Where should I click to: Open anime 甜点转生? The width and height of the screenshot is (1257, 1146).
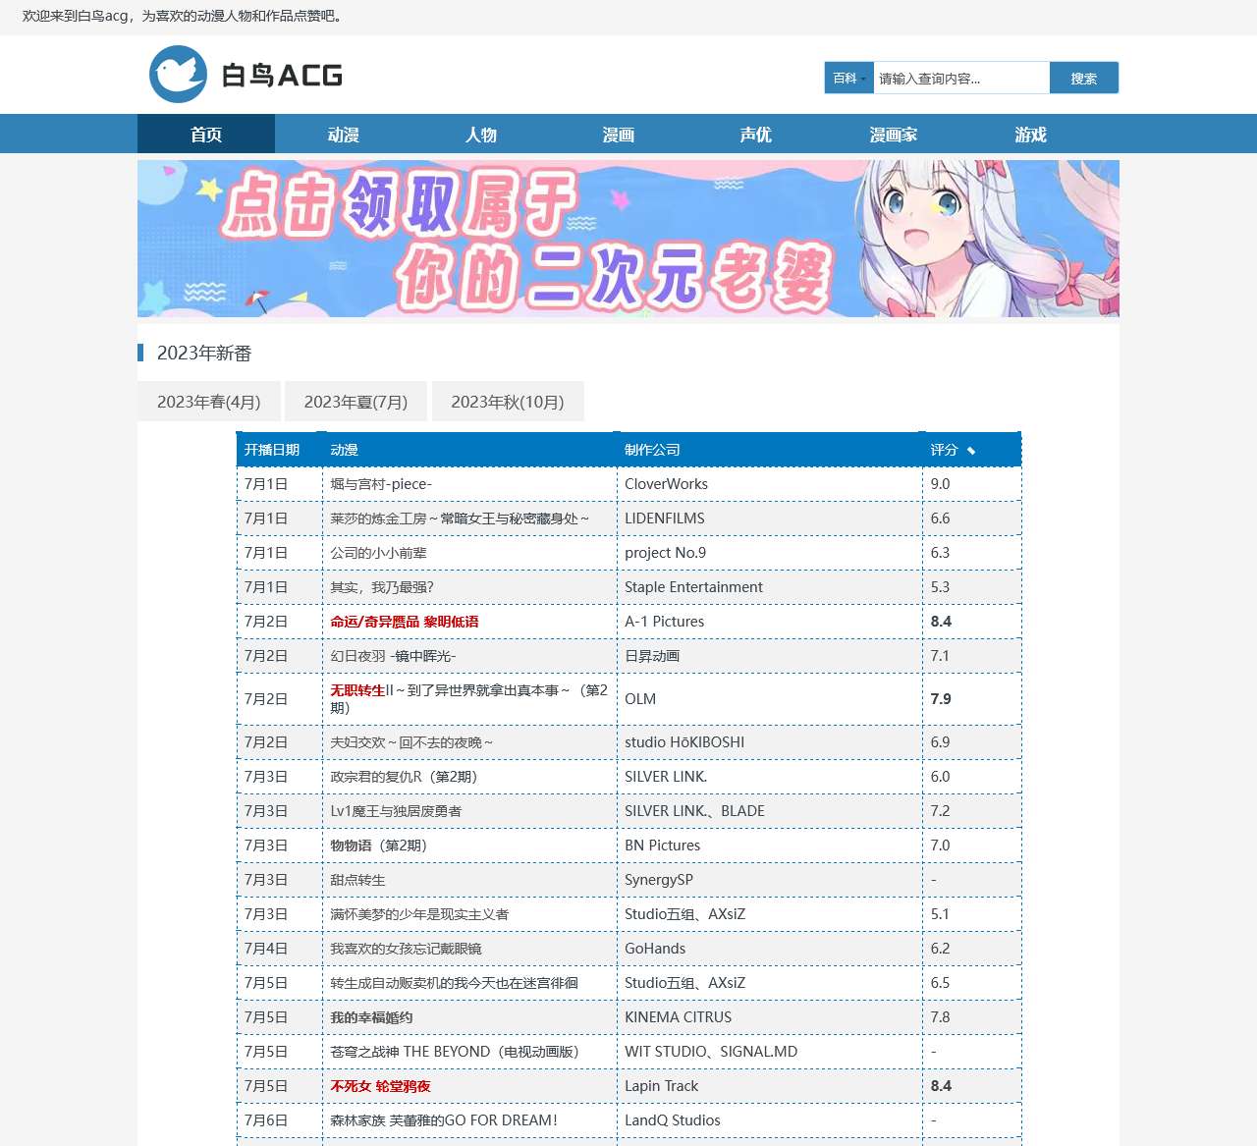[x=357, y=880]
